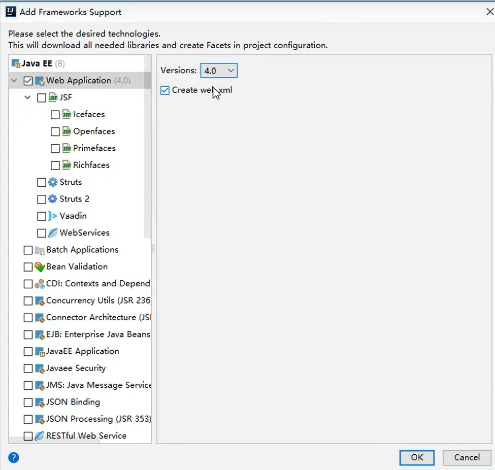The width and height of the screenshot is (495, 470).
Task: Toggle the Create web.xml checkbox
Action: tap(165, 90)
